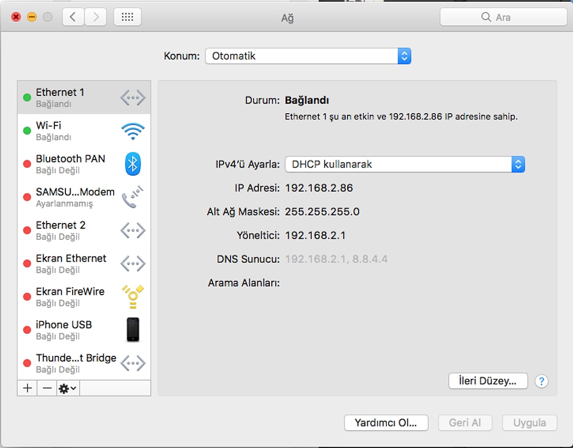Click the İleri Düzey button
Viewport: 573px width, 448px height.
(488, 381)
